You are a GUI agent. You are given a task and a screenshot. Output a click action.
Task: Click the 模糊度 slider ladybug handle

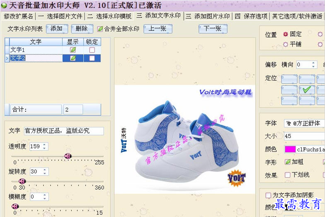click(x=15, y=206)
